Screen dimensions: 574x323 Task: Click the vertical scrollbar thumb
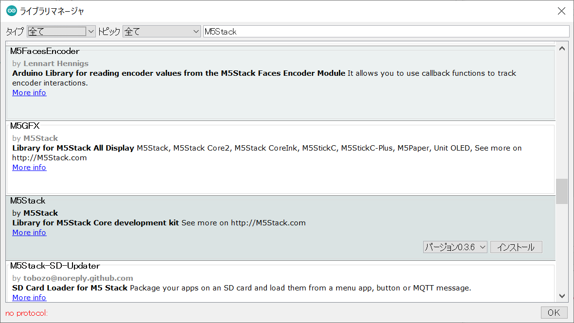click(x=562, y=191)
